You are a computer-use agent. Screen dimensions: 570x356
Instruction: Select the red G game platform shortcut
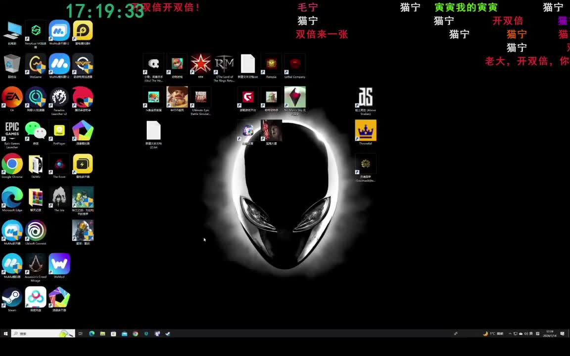coord(248,99)
